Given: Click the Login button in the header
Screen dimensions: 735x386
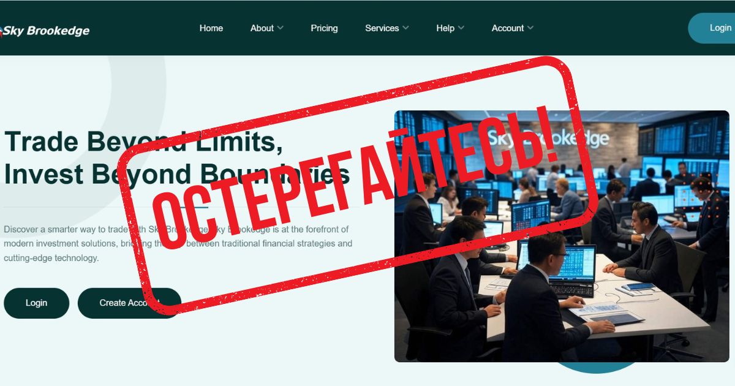Looking at the screenshot, I should click(x=712, y=28).
